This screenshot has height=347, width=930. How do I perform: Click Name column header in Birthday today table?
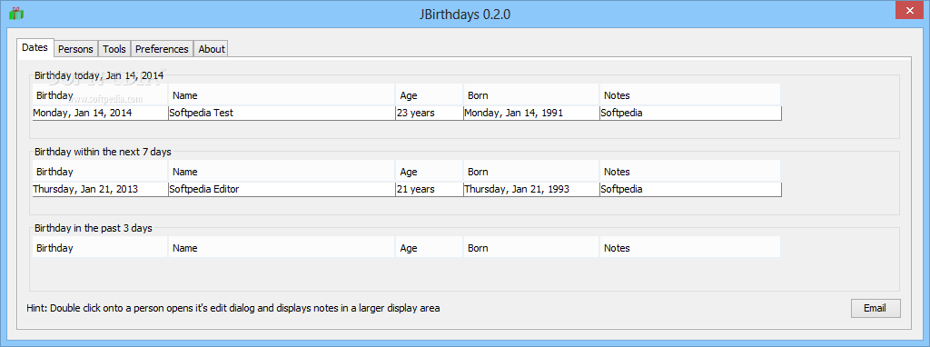[x=282, y=94]
